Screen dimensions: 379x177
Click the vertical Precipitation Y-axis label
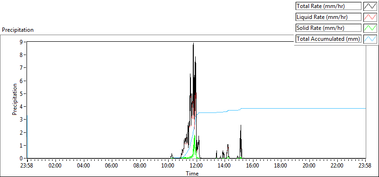click(15, 99)
